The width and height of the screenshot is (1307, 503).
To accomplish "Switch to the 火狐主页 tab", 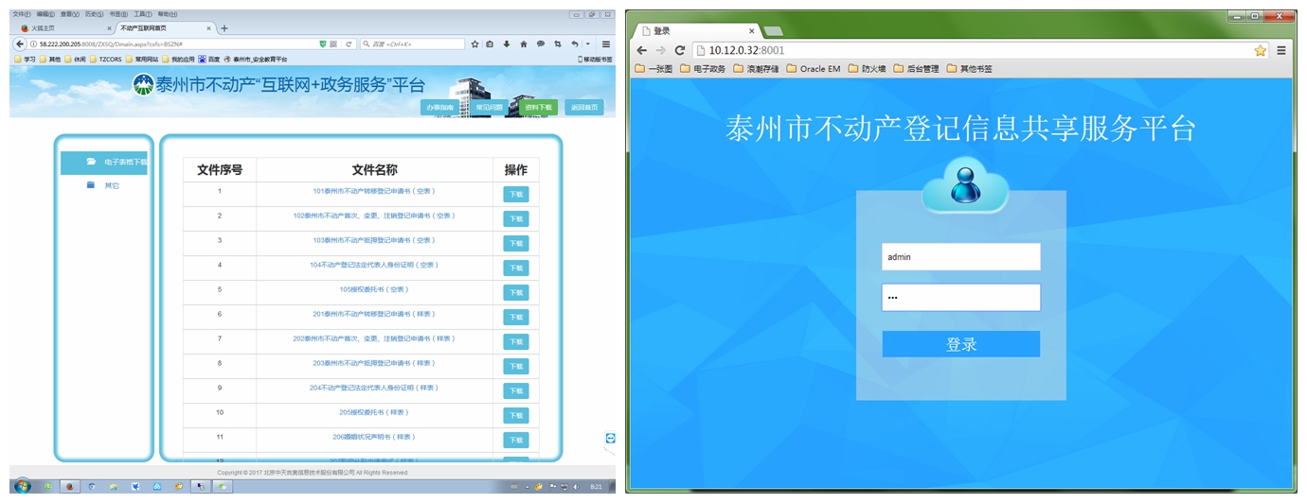I will click(x=44, y=28).
